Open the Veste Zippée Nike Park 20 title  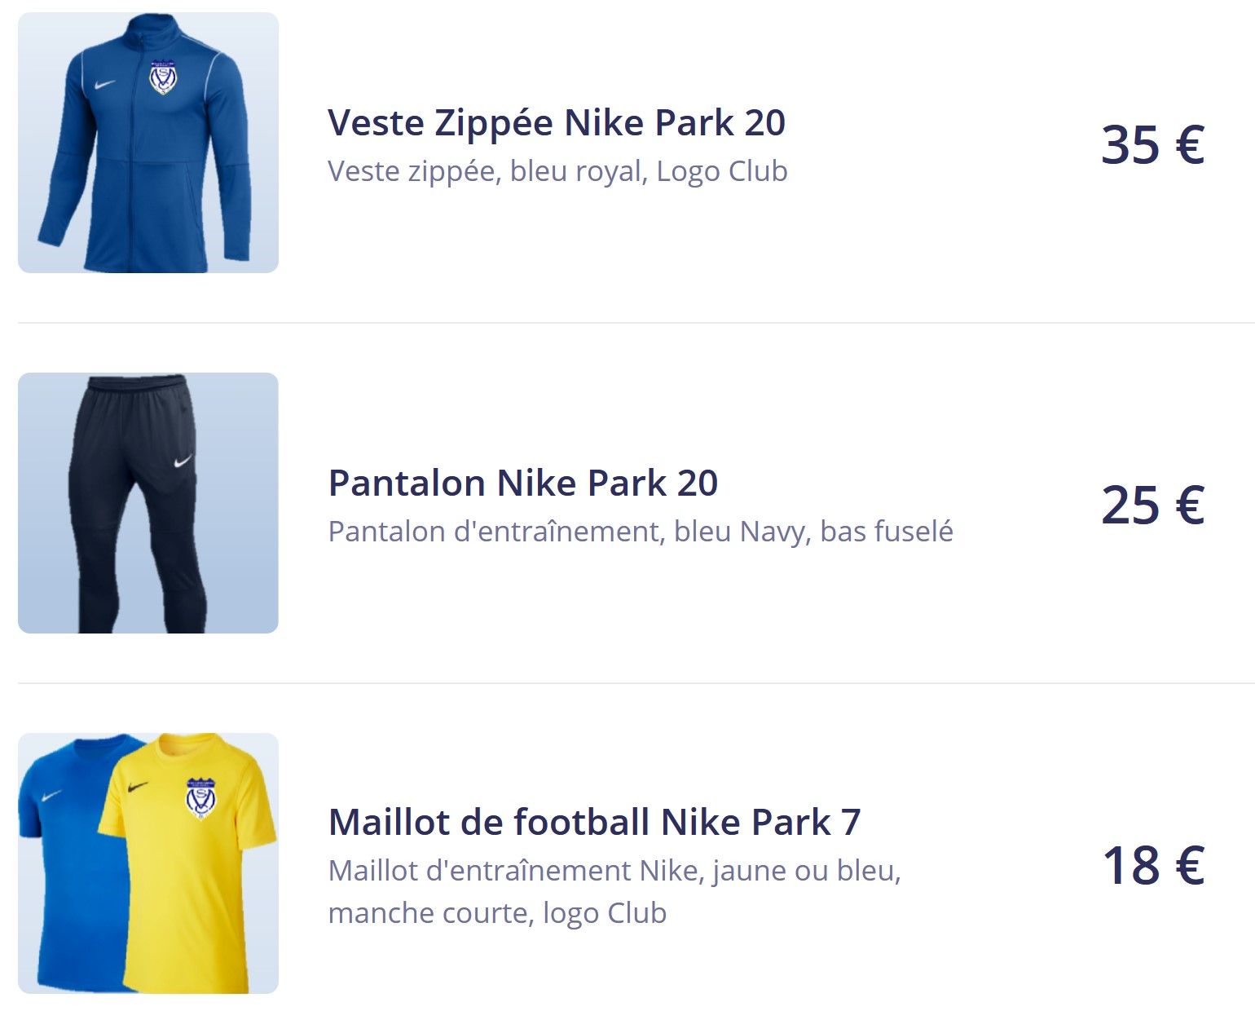557,123
